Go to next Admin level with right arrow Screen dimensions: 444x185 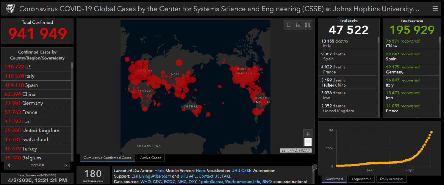(x=66, y=165)
